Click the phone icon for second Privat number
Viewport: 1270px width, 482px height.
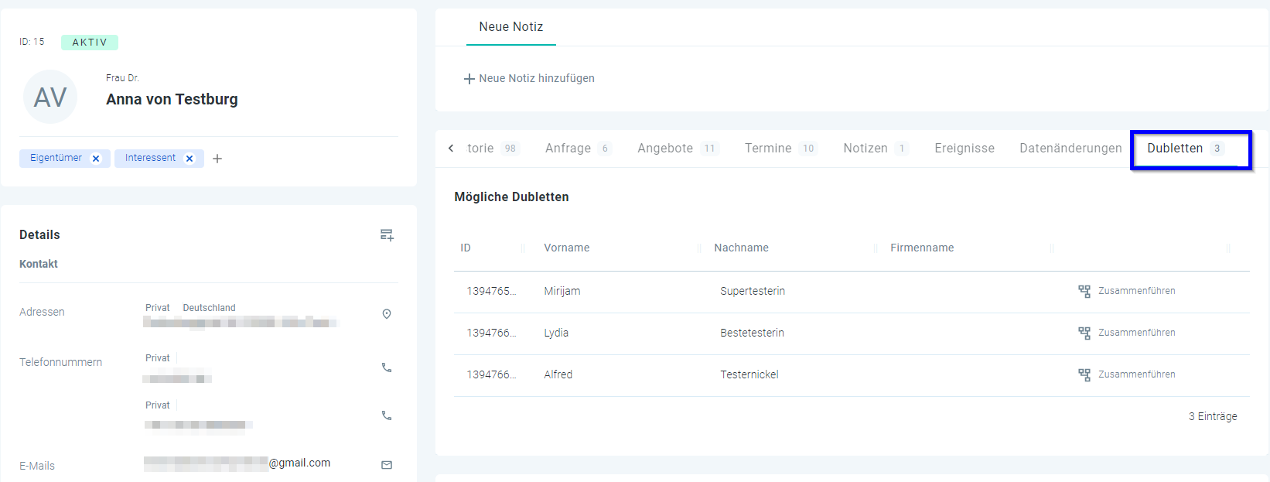387,415
